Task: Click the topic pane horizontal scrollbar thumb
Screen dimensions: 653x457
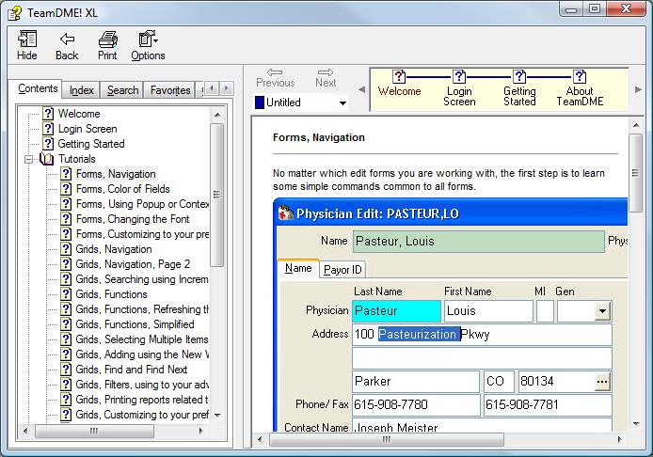Action: click(x=387, y=439)
